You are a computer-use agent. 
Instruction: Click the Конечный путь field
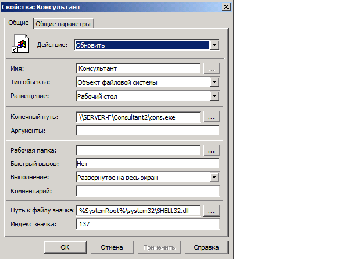click(x=138, y=117)
